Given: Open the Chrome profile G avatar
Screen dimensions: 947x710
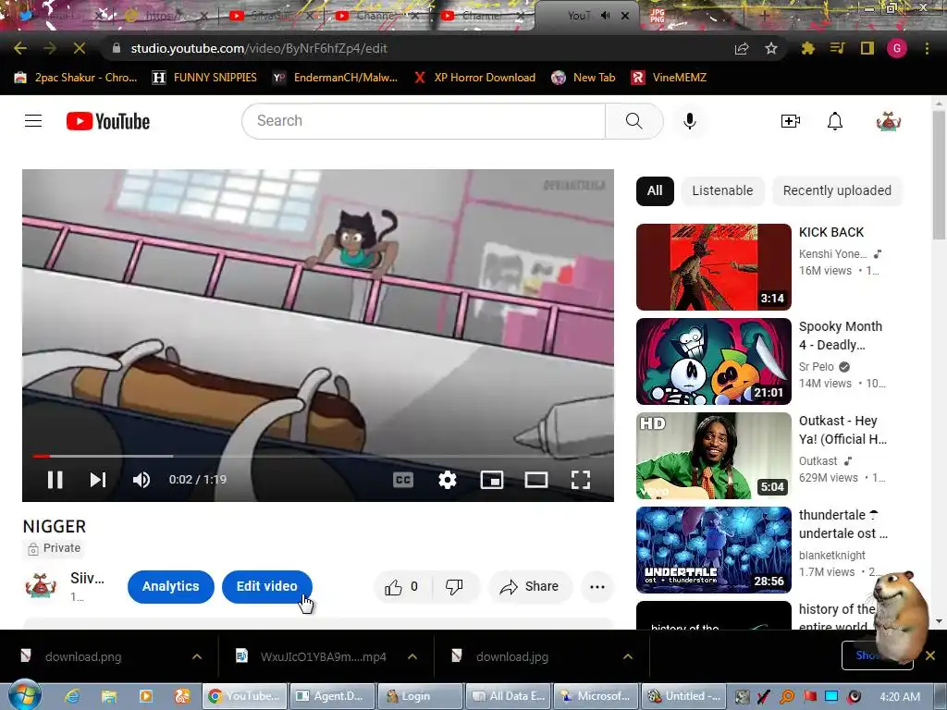Looking at the screenshot, I should (896, 48).
